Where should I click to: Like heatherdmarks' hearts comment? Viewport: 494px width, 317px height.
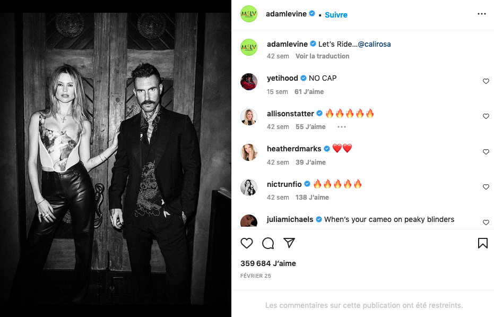click(486, 152)
